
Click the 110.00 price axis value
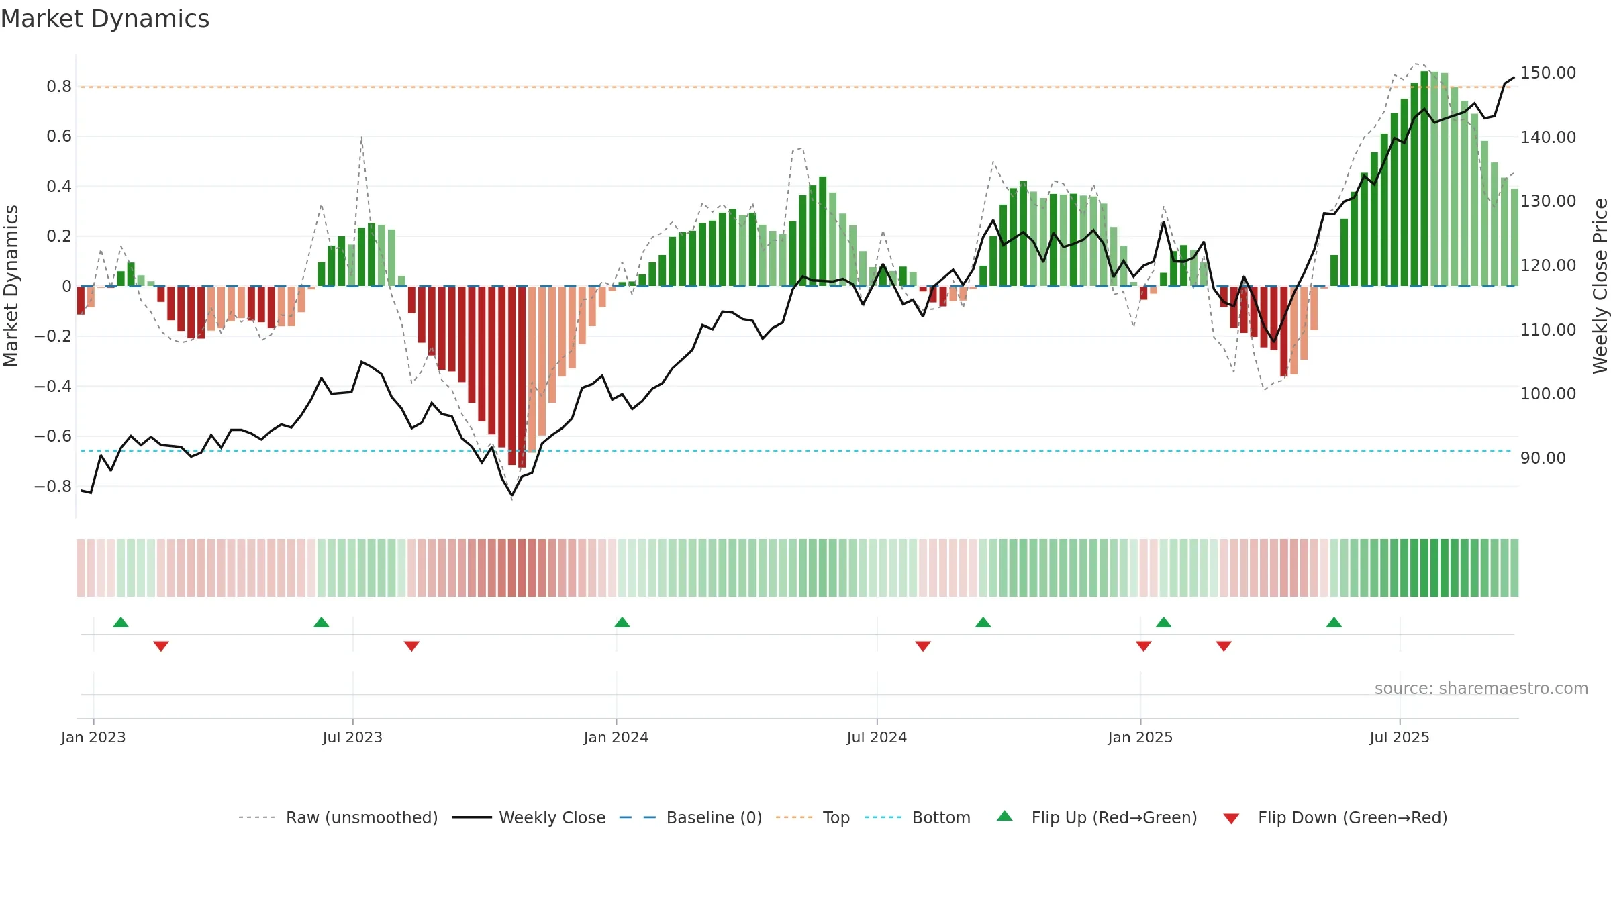pyautogui.click(x=1548, y=330)
